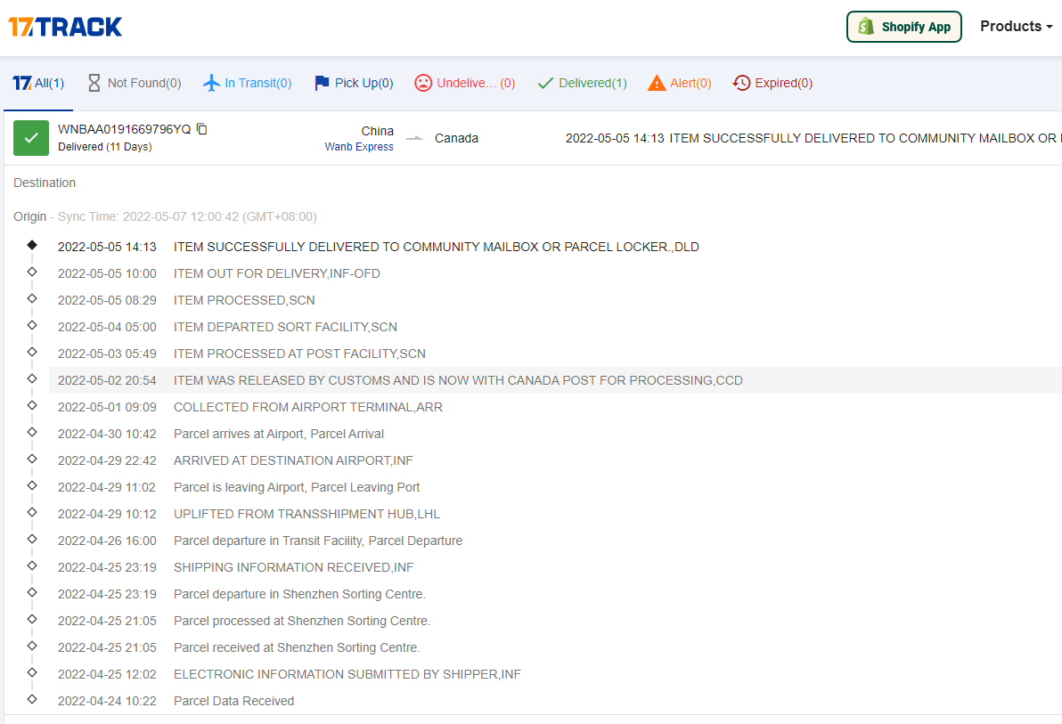Click the Parcel Data Received timeline marker
Viewport: 1062px width, 724px height.
tap(32, 699)
